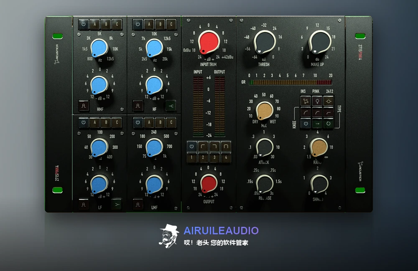Select model A in LMF band
418x271 pixels.
(x=149, y=123)
